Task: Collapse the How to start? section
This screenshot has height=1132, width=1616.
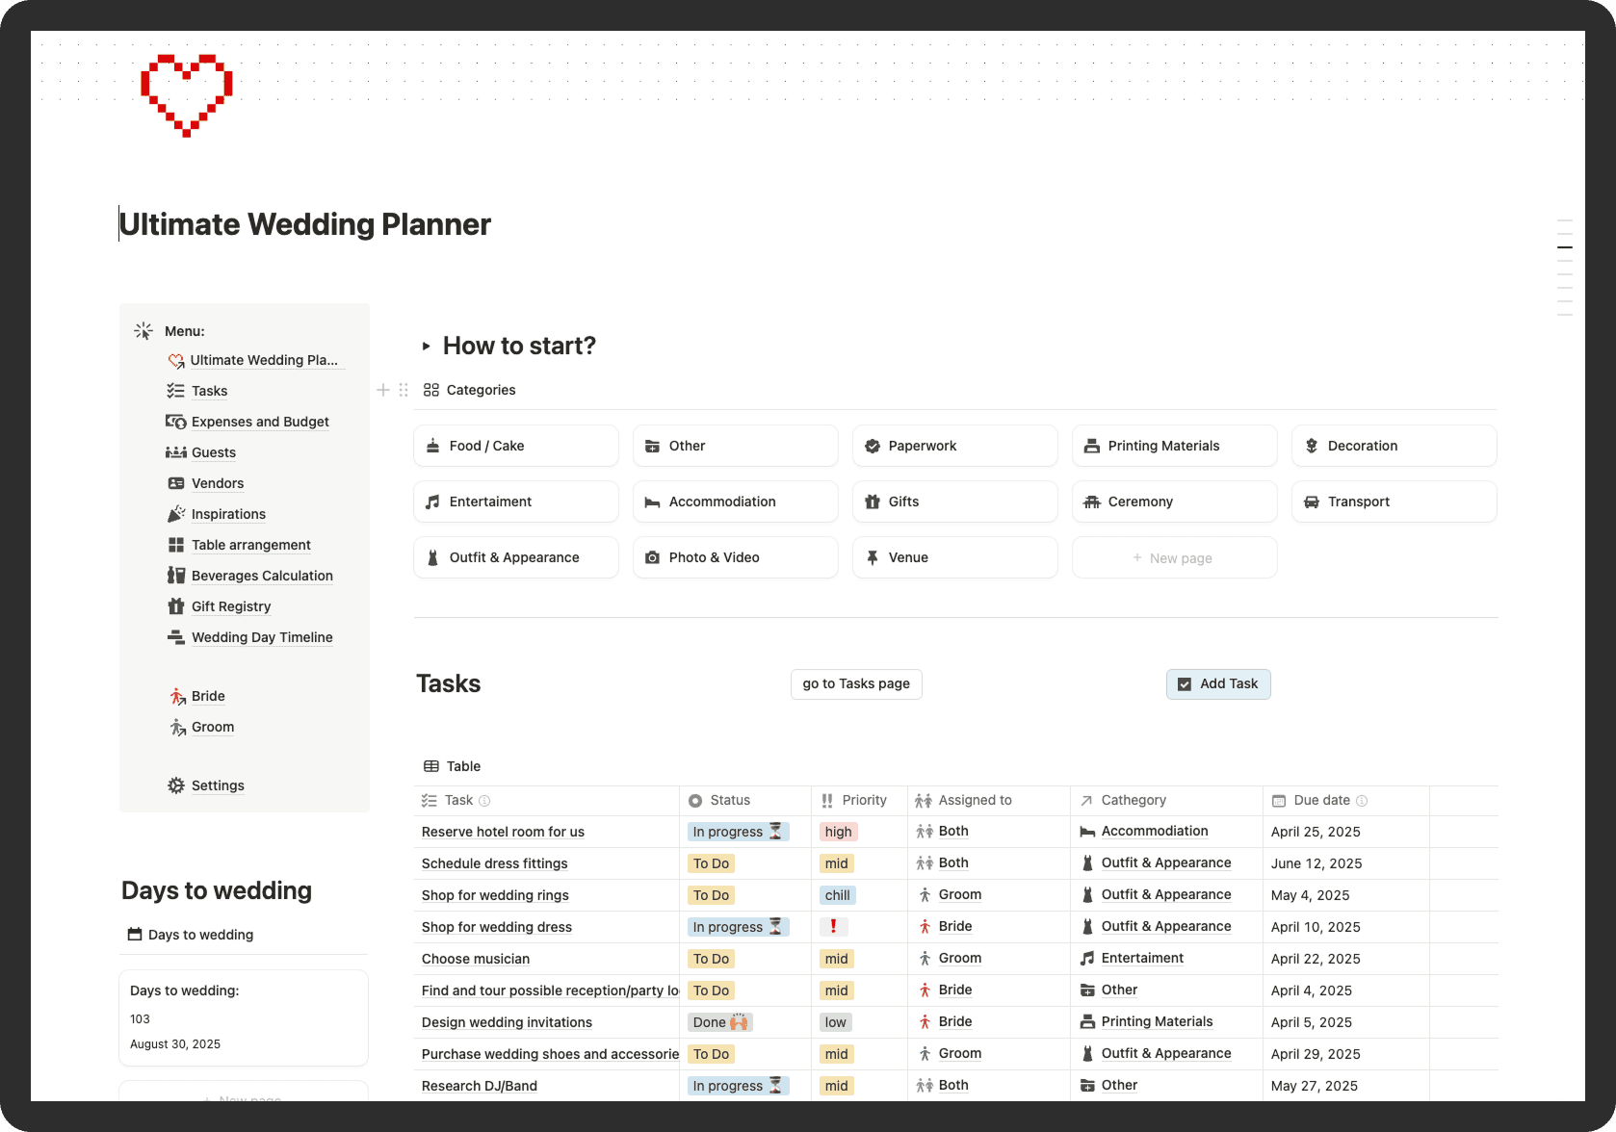Action: click(426, 346)
